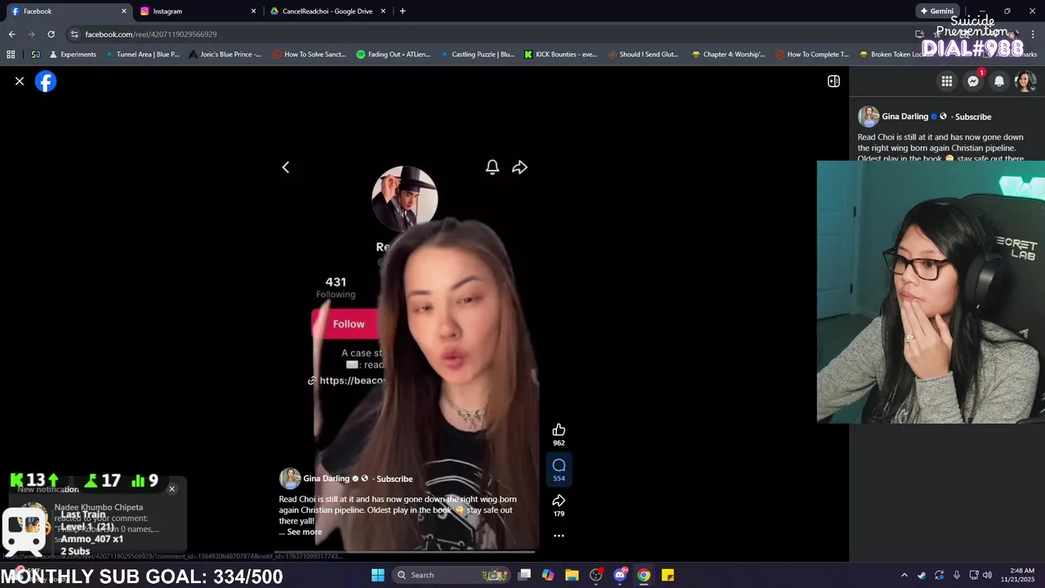The width and height of the screenshot is (1045, 588).
Task: Open How To Solve Sanct... bookmark
Action: click(309, 55)
